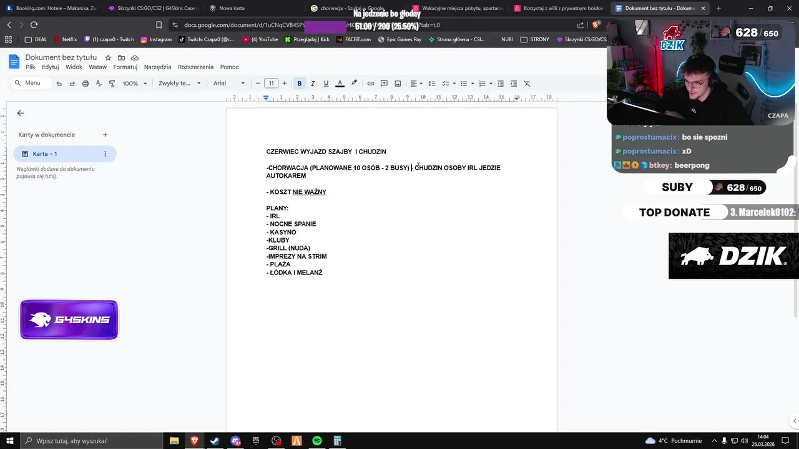This screenshot has width=799, height=449.
Task: Click the Move to folder icon
Action: click(121, 58)
